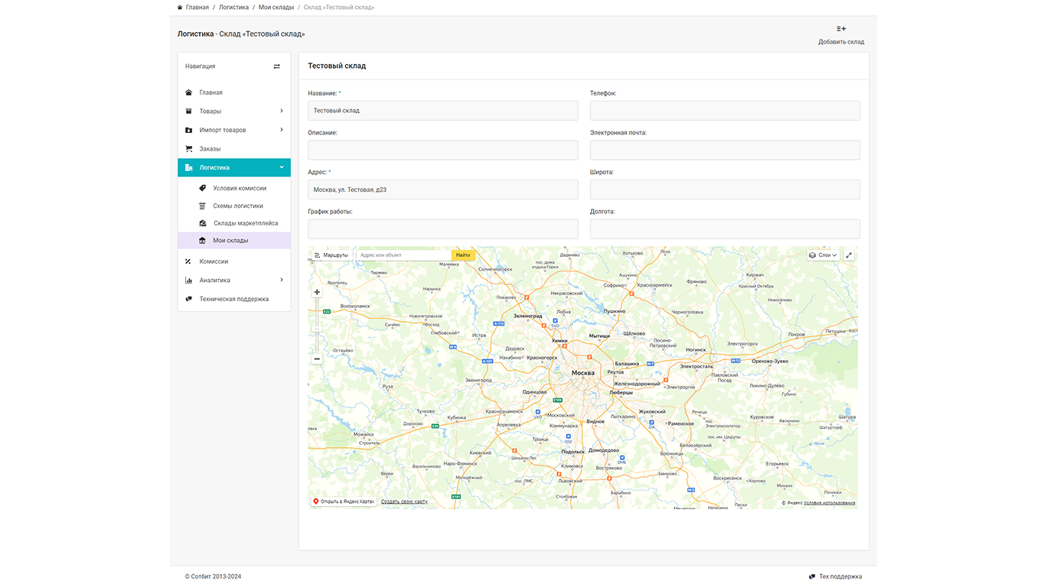Focus the Телефон input field
Viewport: 1047px width, 587px height.
[725, 111]
